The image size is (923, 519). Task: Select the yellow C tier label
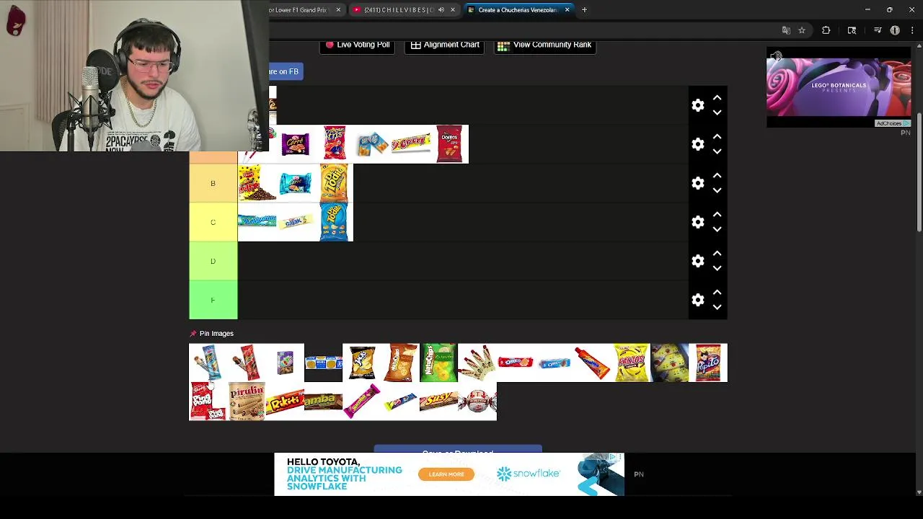[x=213, y=222]
